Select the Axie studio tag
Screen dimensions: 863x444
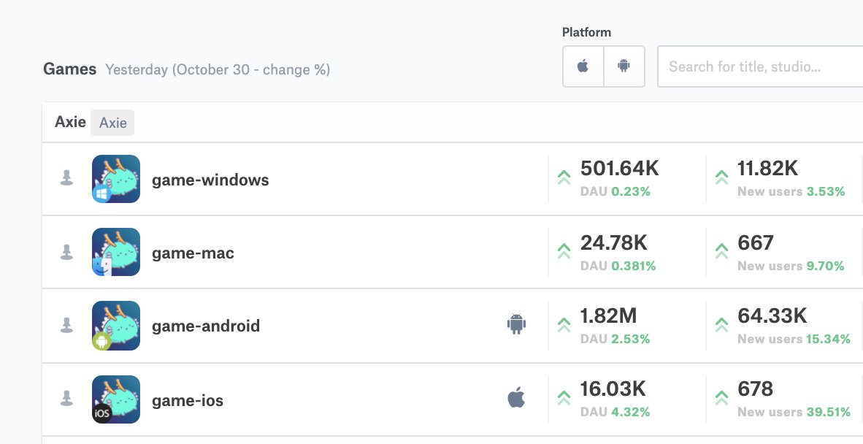click(112, 123)
